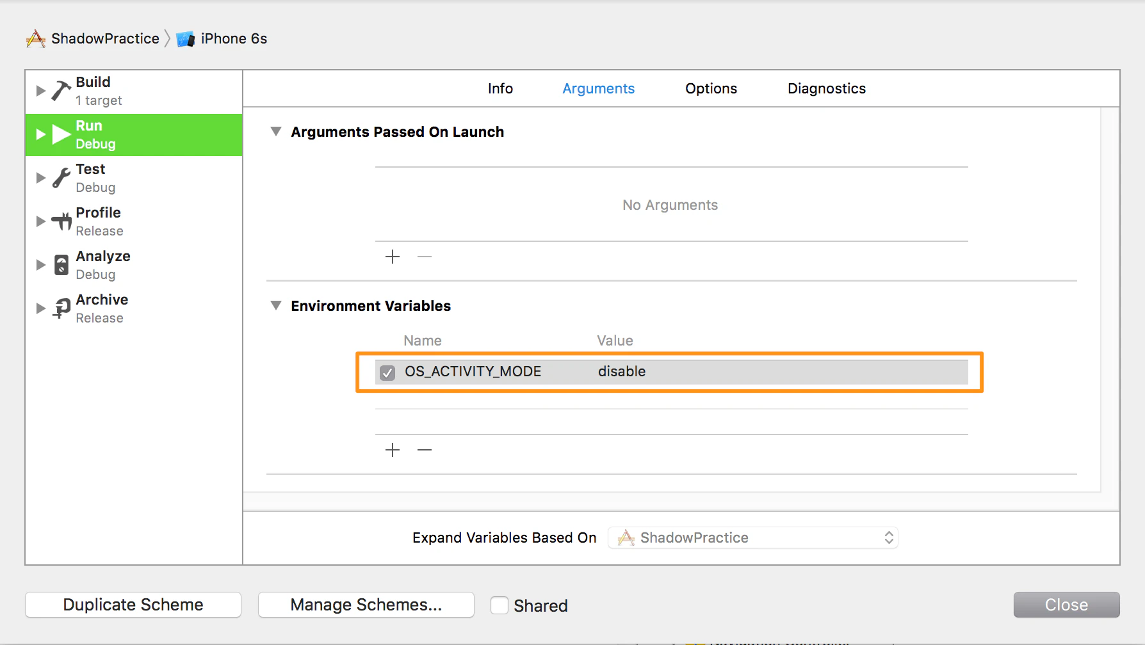Click the Close button
Screen dimensions: 1145x645
point(1066,605)
